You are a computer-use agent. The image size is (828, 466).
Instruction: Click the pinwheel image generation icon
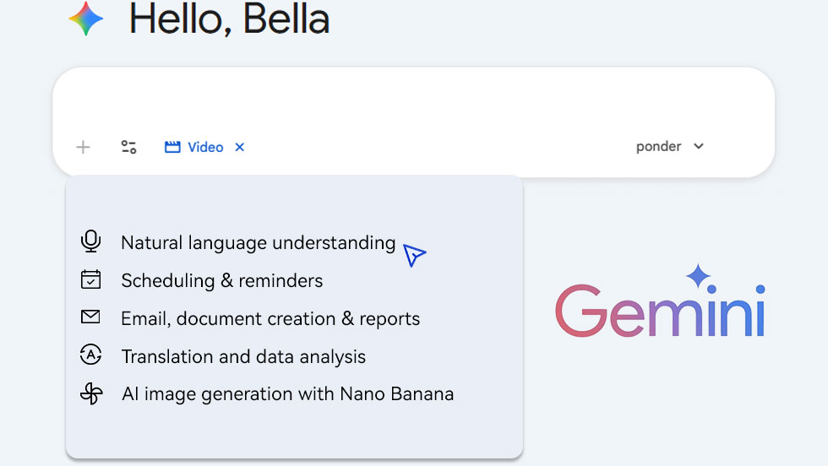pos(90,393)
